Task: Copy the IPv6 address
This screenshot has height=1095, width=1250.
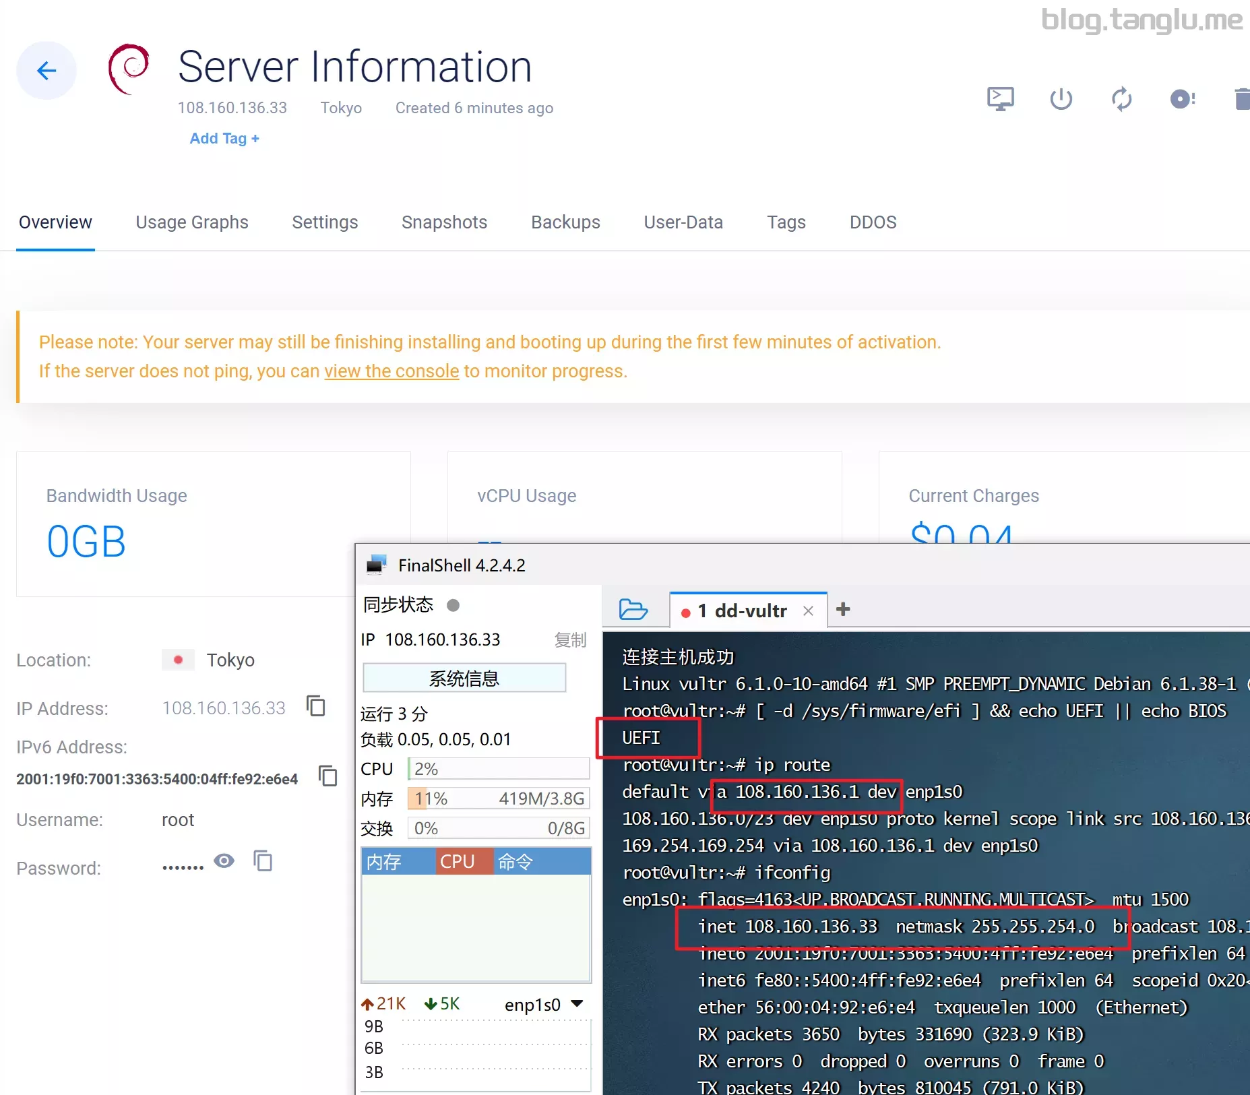Action: (x=328, y=776)
